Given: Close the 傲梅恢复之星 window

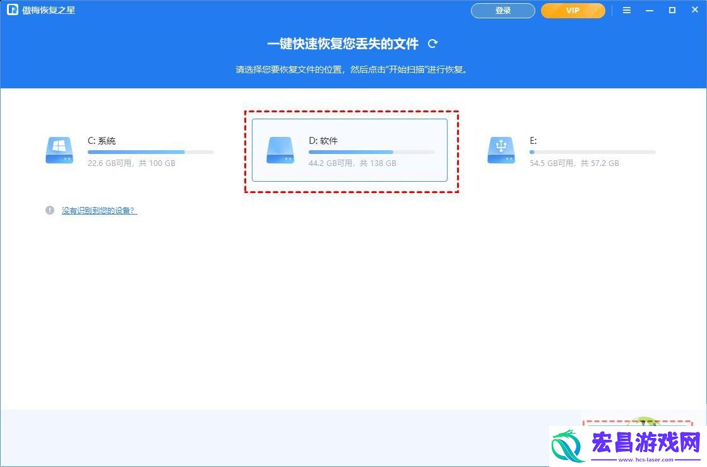Looking at the screenshot, I should point(695,9).
